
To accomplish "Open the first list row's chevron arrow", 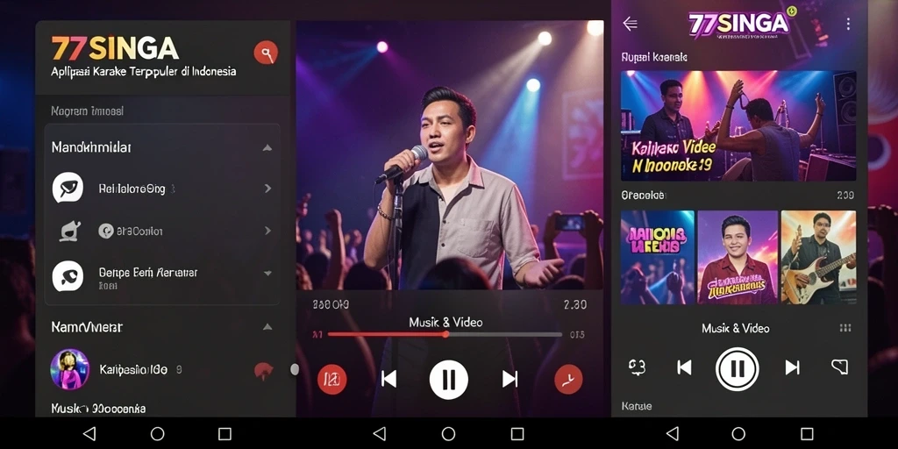I will tap(267, 189).
